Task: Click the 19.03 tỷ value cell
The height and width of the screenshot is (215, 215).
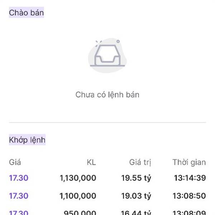Action: pos(136,196)
